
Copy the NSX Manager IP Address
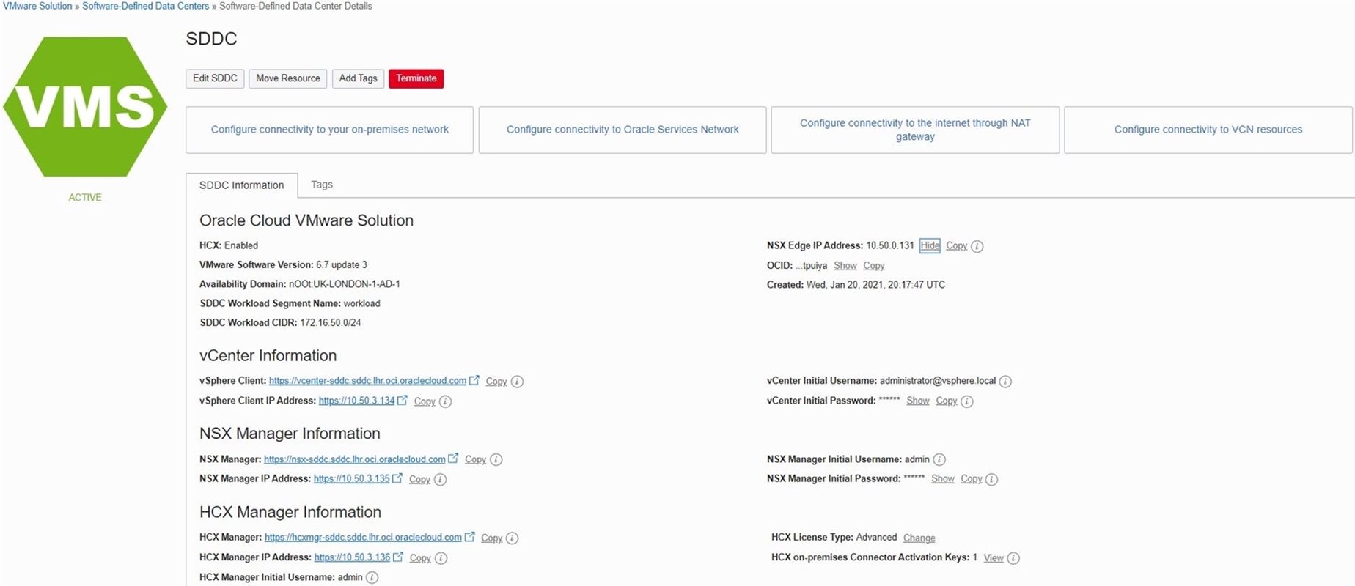419,479
